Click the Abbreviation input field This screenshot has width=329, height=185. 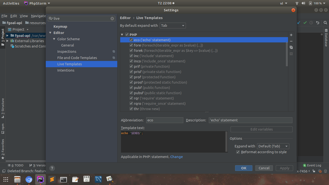(164, 120)
